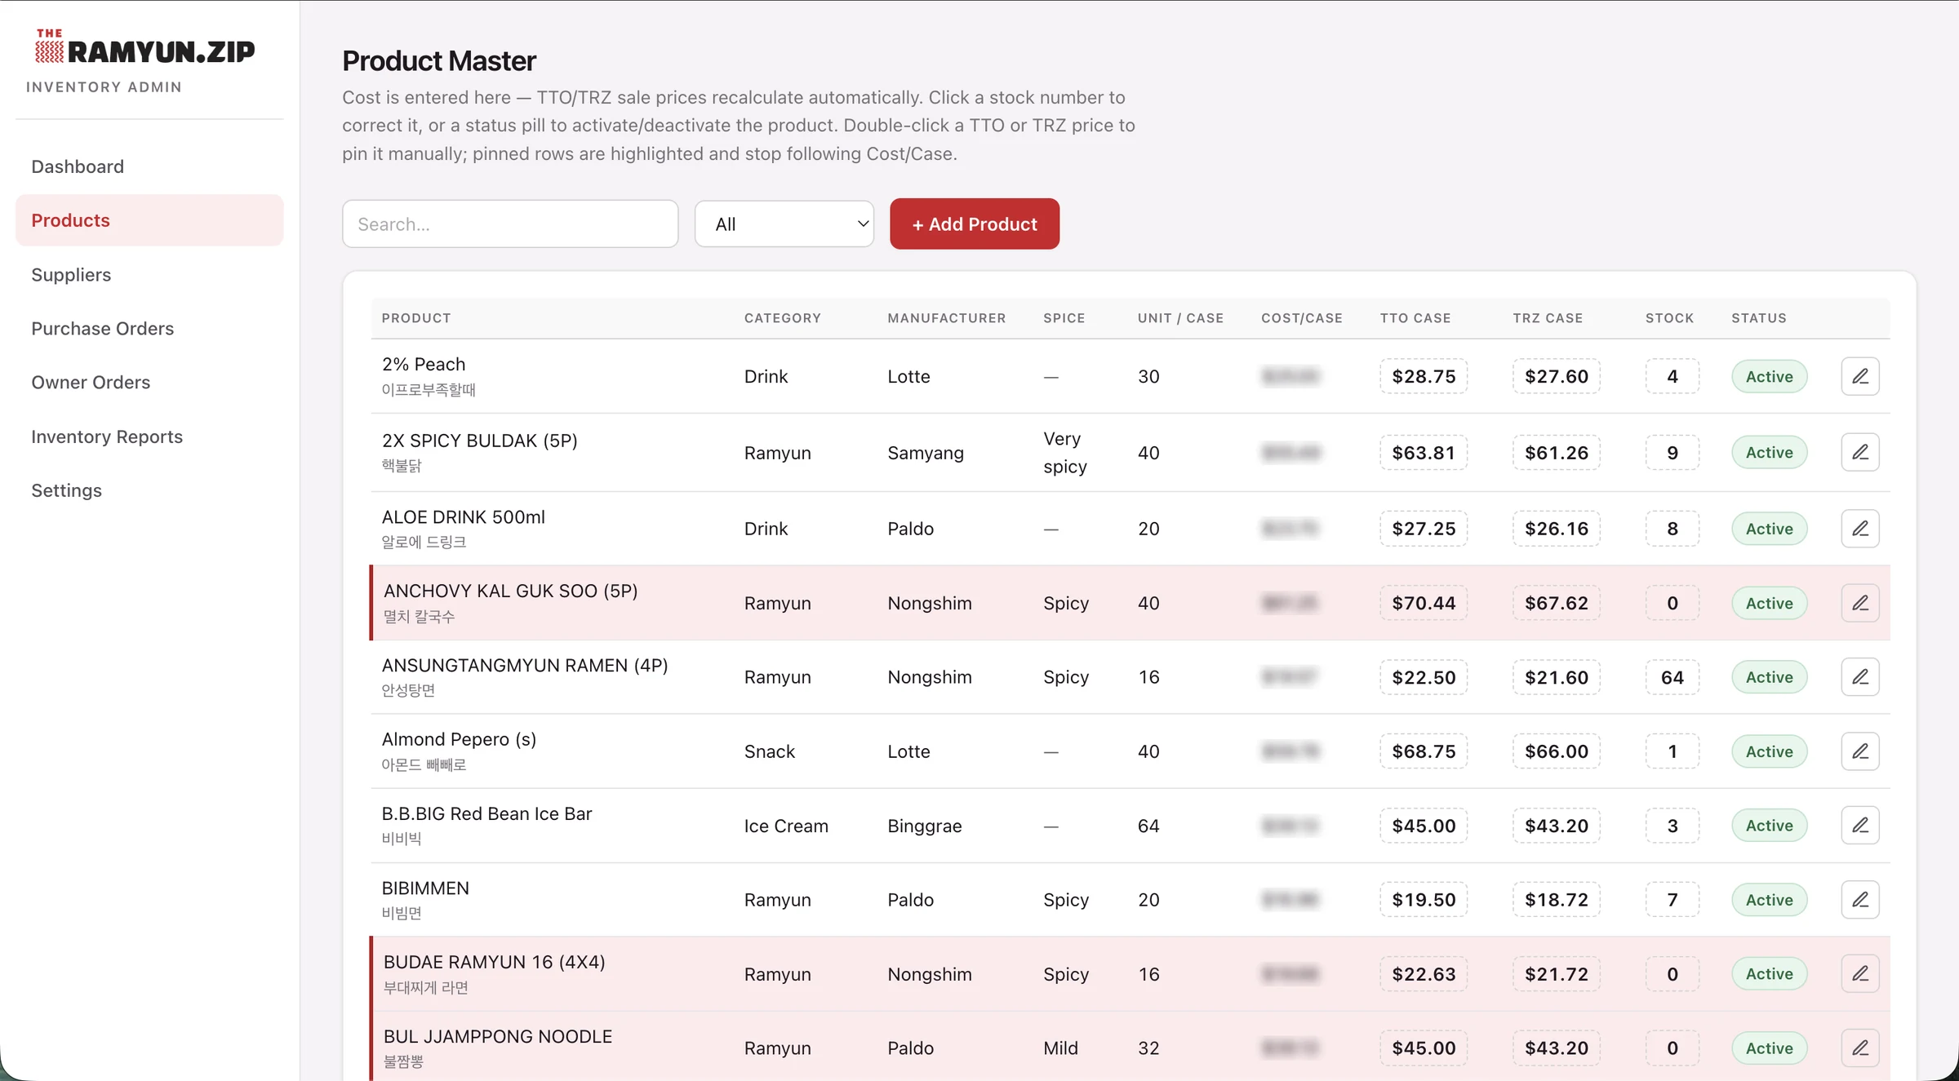Screen dimensions: 1959x1081
Task: Toggle BUL JJAMPPONG NOODLE Active pill
Action: 1770,1048
